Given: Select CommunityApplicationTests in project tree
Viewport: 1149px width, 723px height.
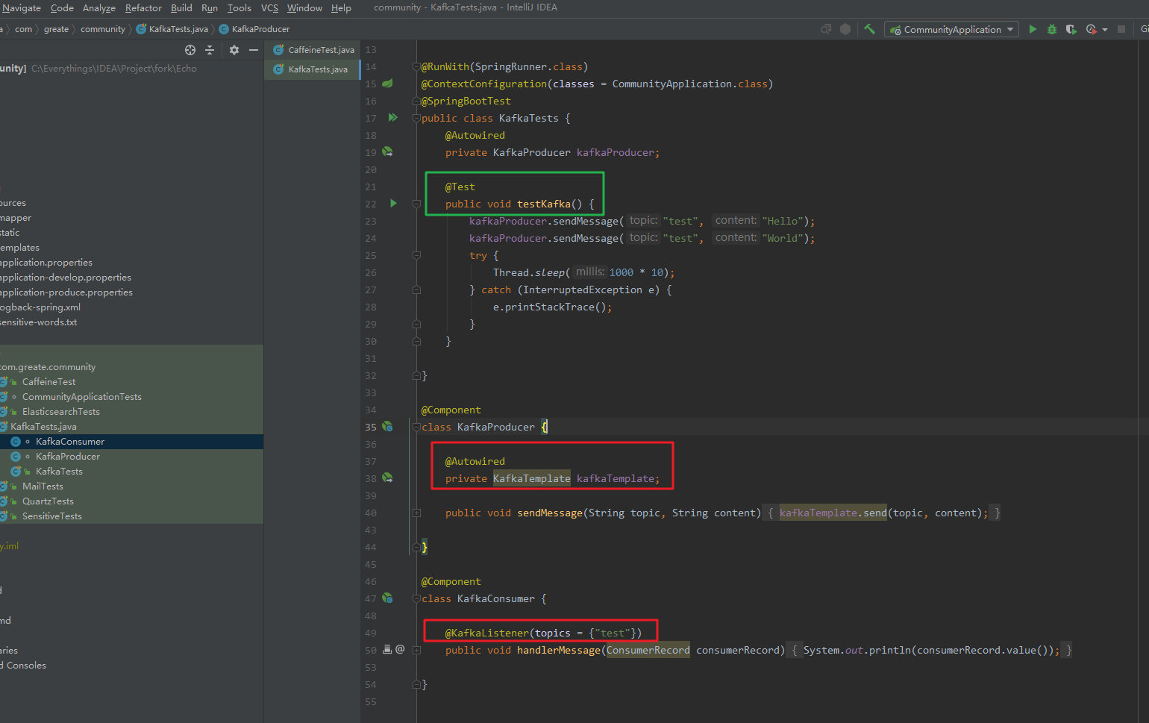Looking at the screenshot, I should pyautogui.click(x=81, y=397).
